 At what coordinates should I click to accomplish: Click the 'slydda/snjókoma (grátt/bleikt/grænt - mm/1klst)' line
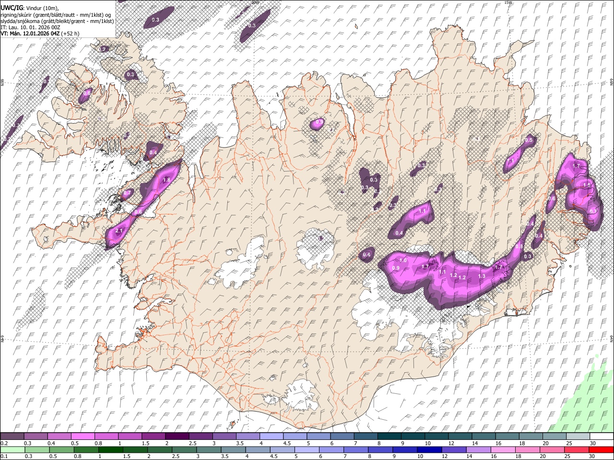coord(57,21)
